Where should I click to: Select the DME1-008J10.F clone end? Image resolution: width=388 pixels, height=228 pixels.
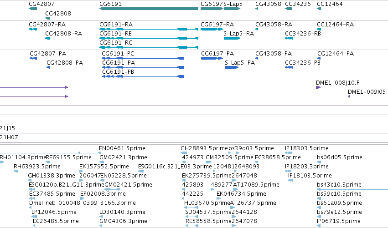click(x=318, y=87)
